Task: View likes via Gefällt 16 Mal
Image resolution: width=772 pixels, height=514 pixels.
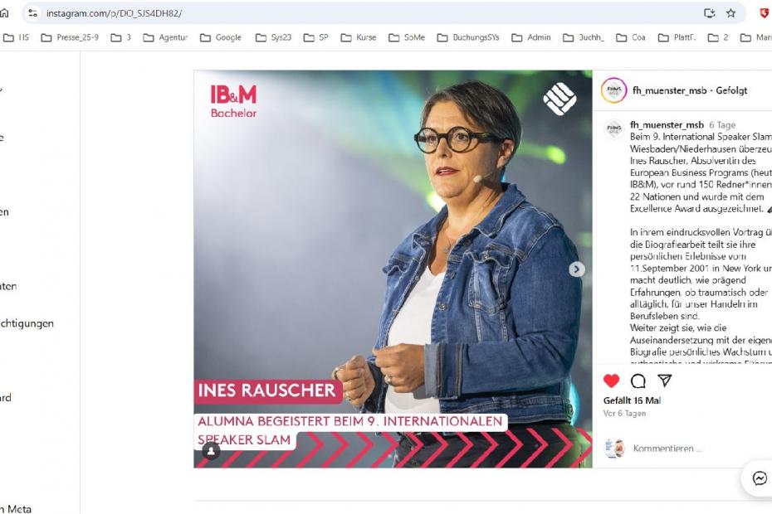Action: coord(633,400)
